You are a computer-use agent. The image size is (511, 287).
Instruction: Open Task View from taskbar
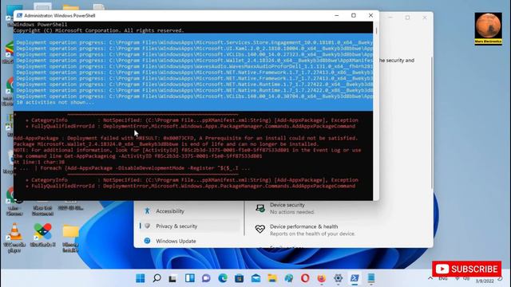point(172,278)
